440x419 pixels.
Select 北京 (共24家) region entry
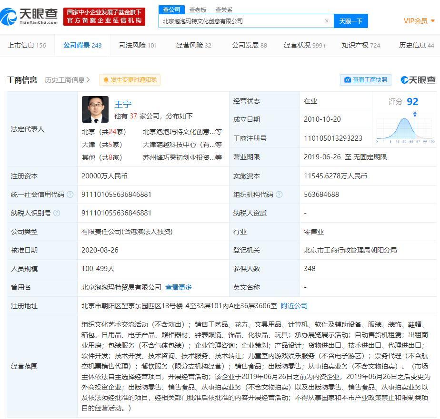104,132
